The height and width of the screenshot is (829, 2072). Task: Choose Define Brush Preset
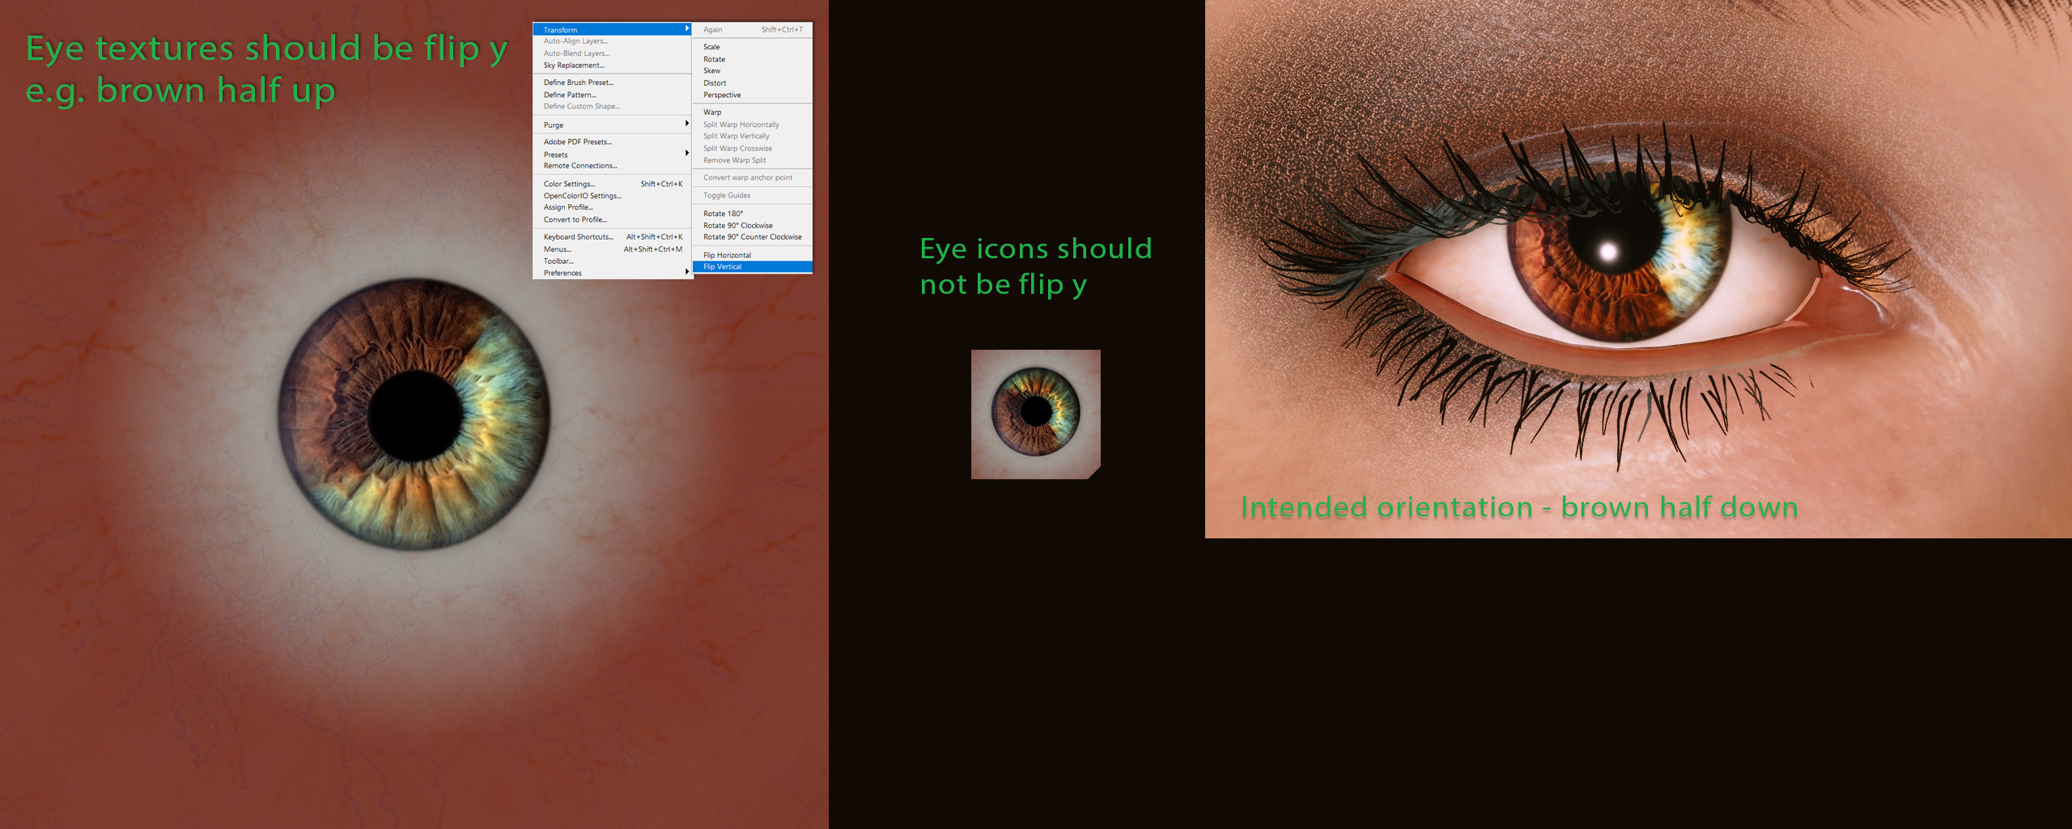point(578,83)
